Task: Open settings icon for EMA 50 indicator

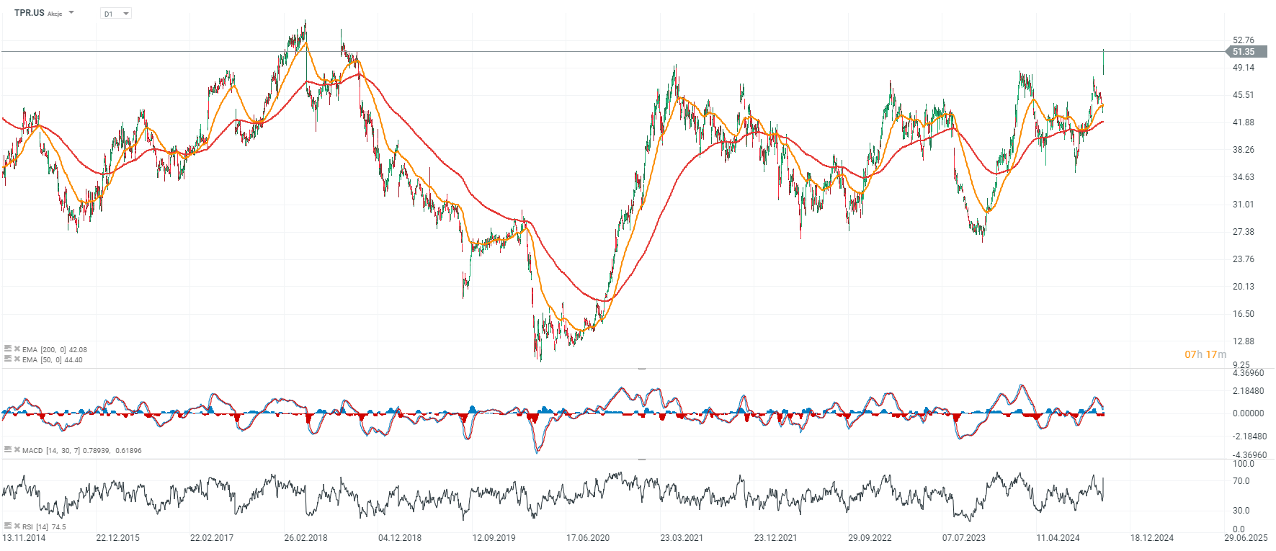Action: (x=8, y=359)
